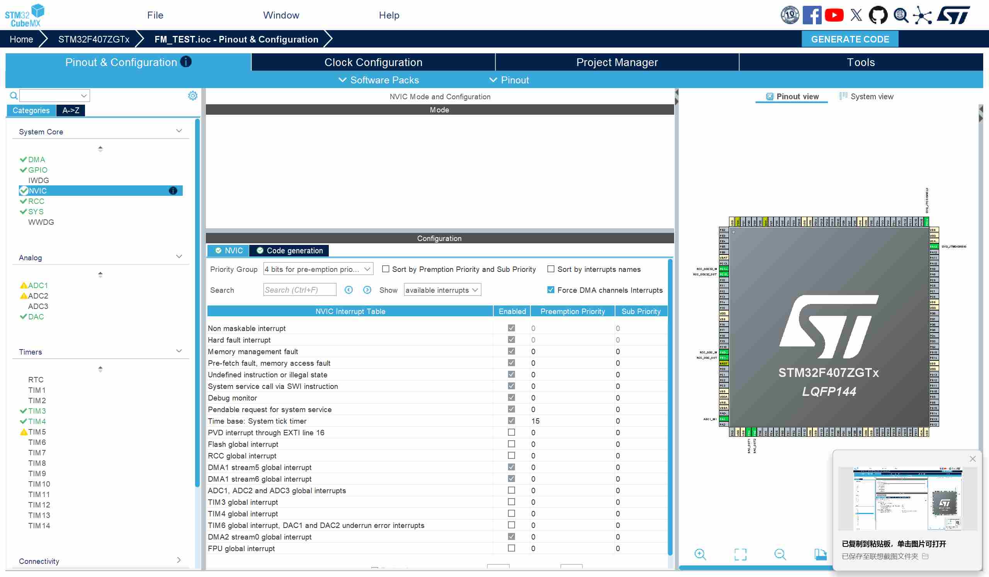Check Sort by interrupts names

551,269
